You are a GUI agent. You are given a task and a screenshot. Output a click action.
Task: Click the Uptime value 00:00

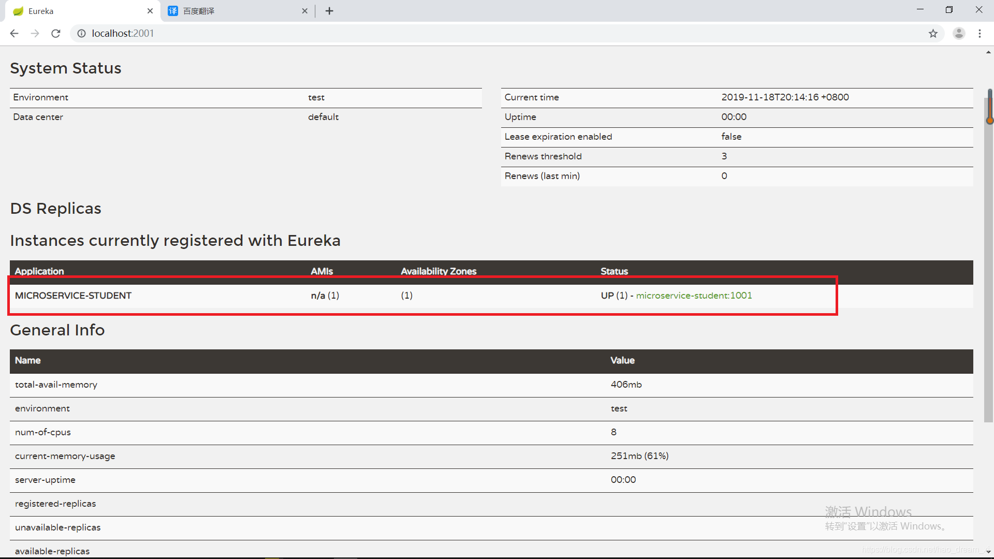click(x=734, y=117)
